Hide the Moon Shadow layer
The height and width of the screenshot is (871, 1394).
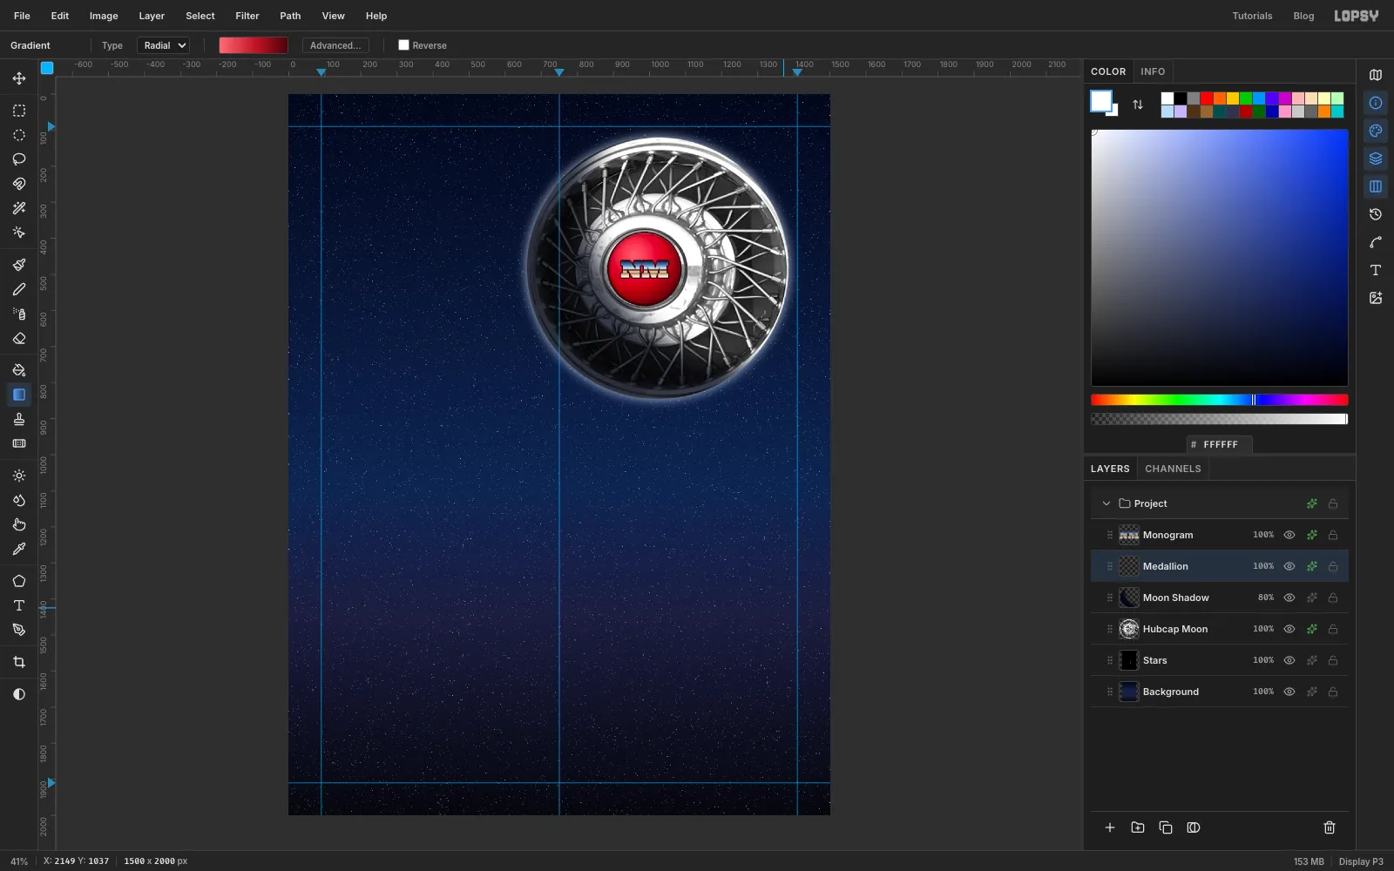[x=1289, y=598]
